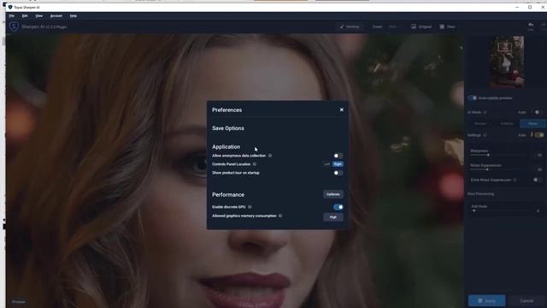This screenshot has height=308, width=547.
Task: Click the navigator preview thumbnail
Action: 506,62
